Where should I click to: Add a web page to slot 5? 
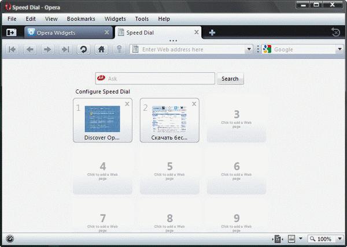click(169, 173)
